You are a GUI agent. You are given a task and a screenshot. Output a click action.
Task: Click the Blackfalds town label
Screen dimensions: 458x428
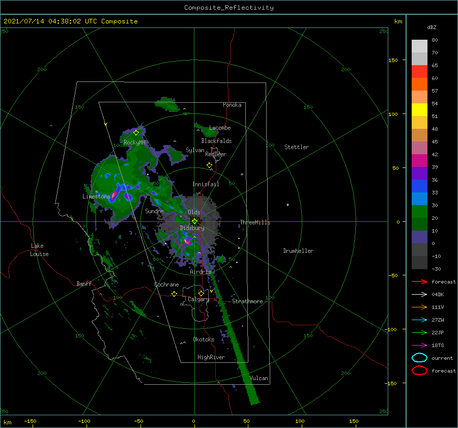point(216,141)
